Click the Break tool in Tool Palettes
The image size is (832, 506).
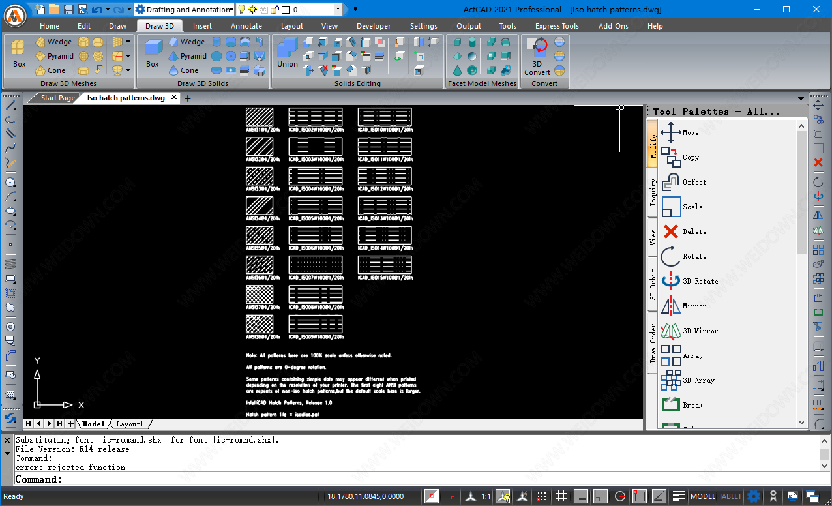681,405
